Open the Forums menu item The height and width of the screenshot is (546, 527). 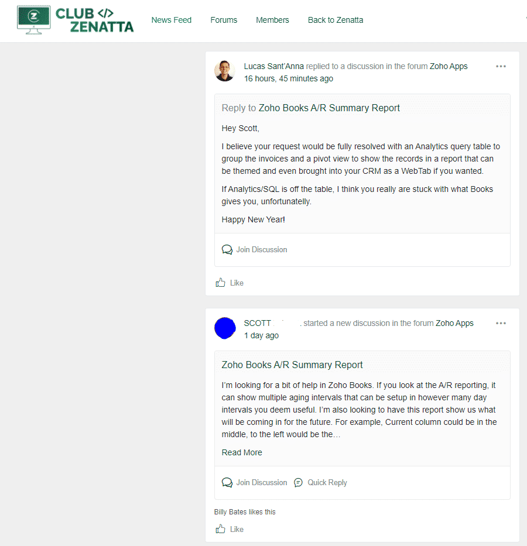coord(224,20)
